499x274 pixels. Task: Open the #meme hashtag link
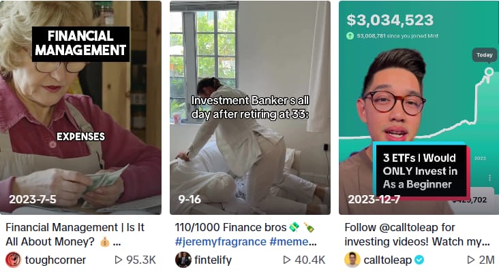[292, 241]
